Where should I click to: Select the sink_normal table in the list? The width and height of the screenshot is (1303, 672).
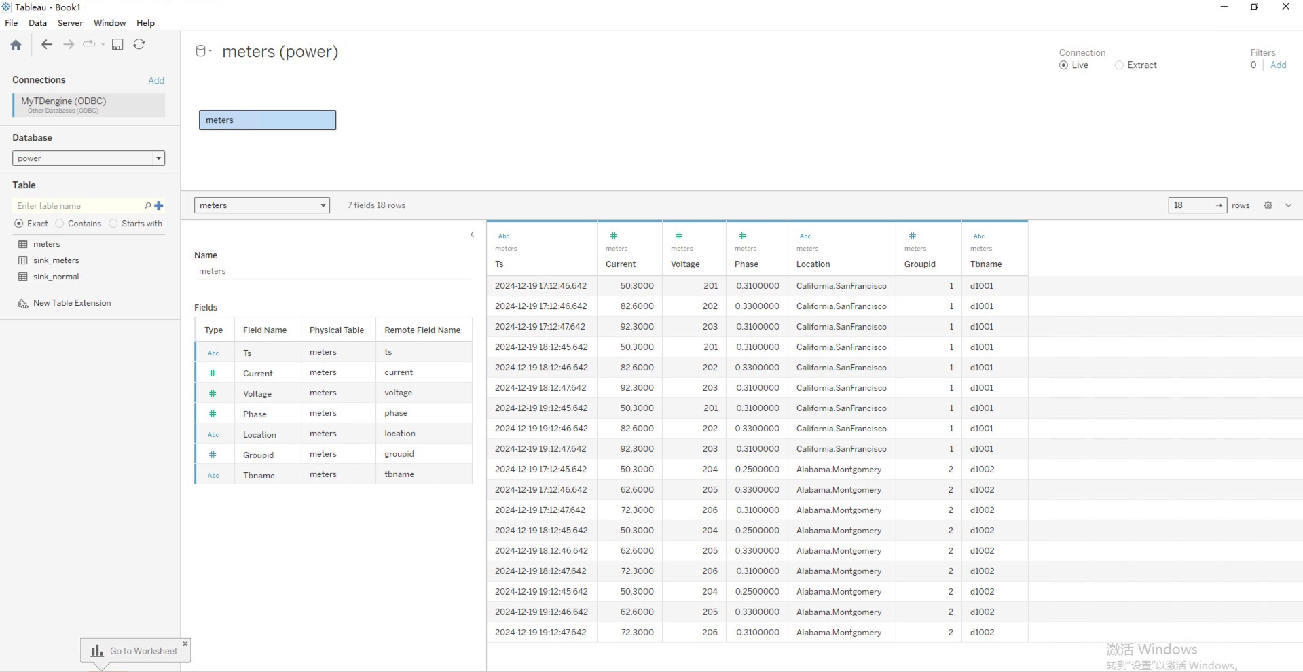pyautogui.click(x=57, y=277)
